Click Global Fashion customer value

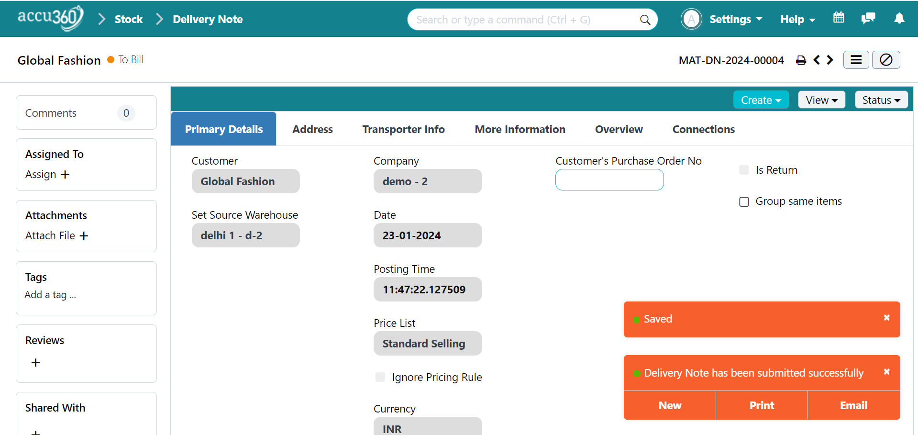pyautogui.click(x=245, y=181)
